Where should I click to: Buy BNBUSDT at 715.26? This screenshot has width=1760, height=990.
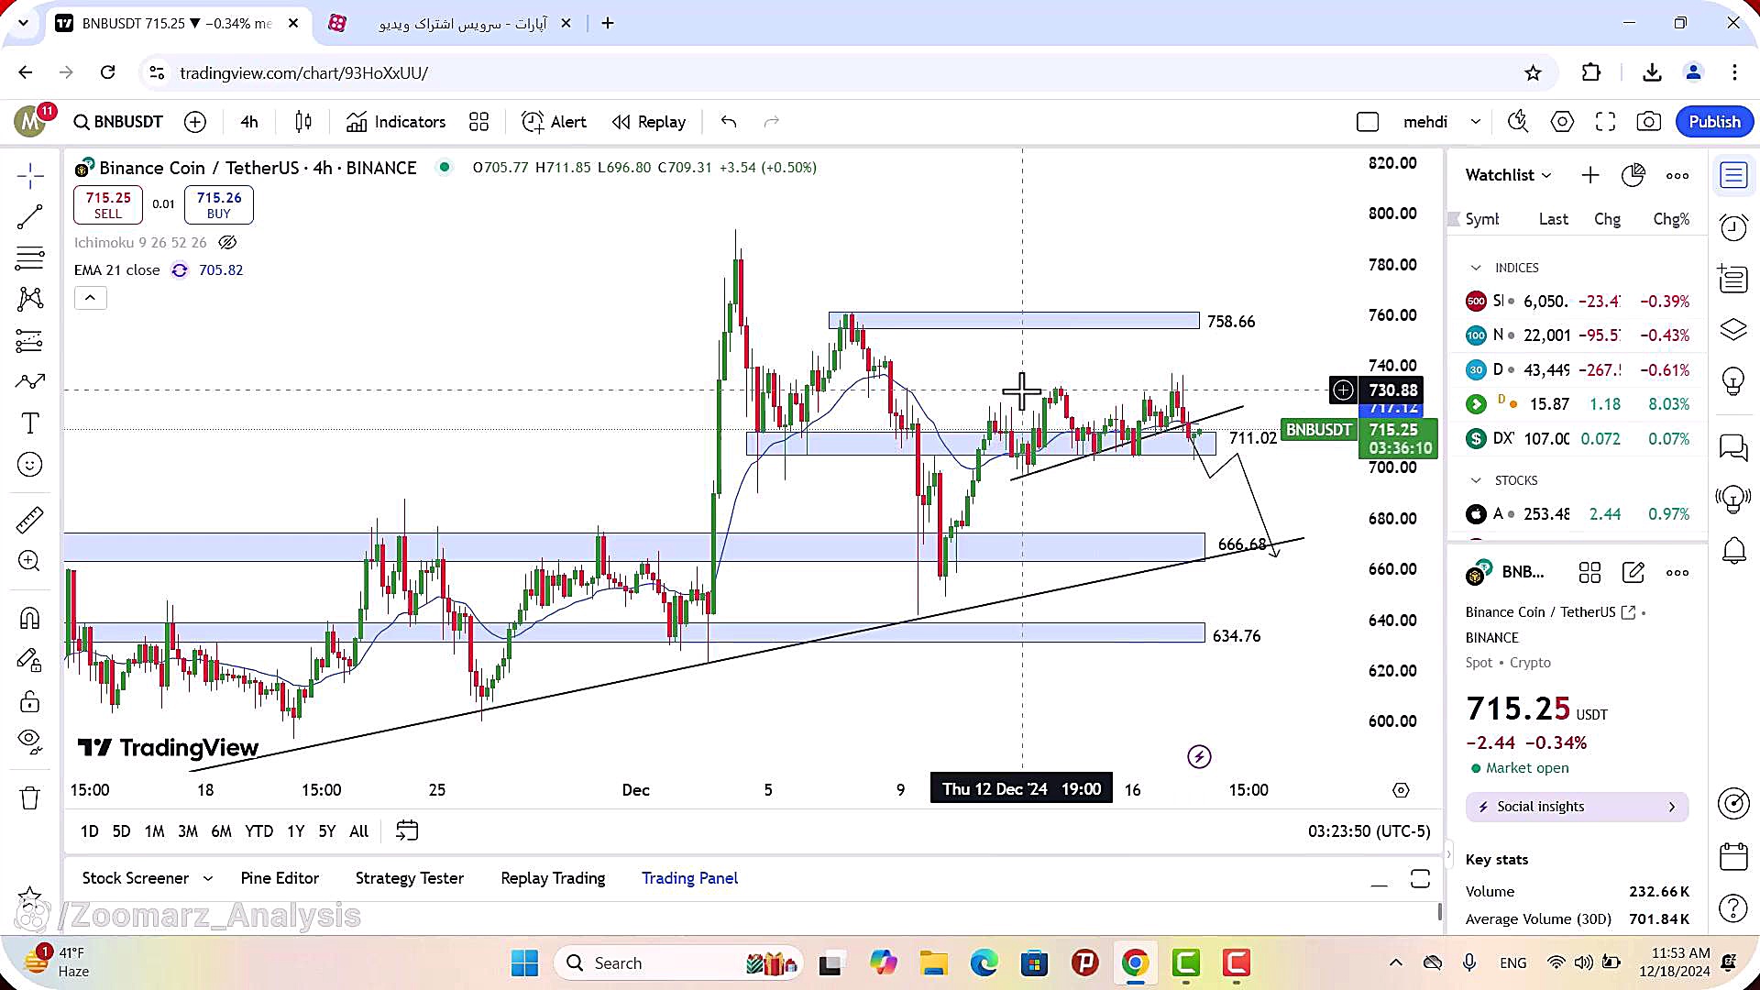click(218, 204)
